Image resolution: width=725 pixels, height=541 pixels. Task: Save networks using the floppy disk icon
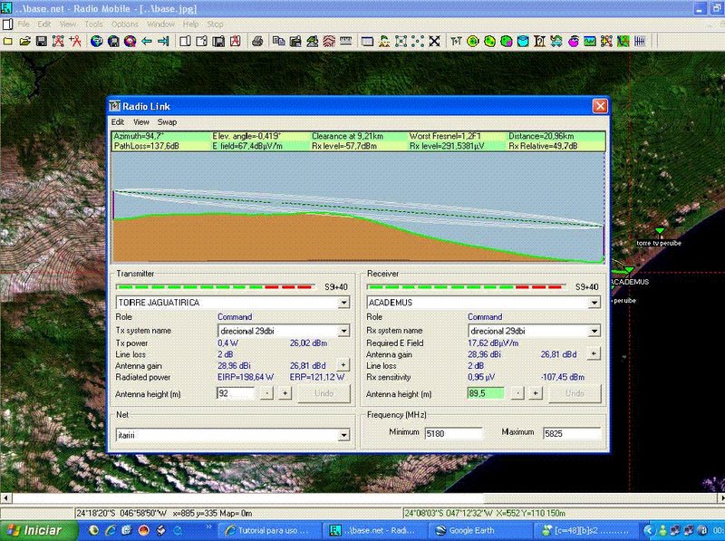click(x=42, y=42)
